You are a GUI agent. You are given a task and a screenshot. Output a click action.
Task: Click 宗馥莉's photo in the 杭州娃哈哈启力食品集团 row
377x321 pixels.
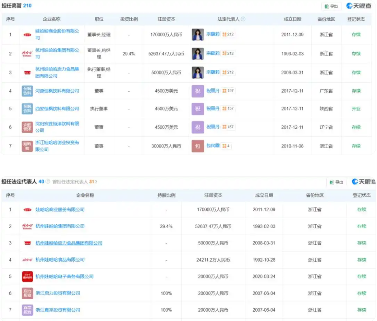(198, 72)
